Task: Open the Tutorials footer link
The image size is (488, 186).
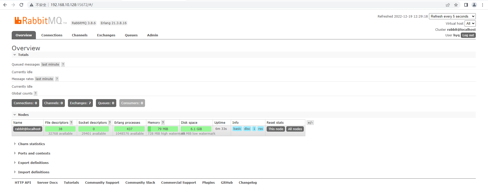Action: (71, 183)
